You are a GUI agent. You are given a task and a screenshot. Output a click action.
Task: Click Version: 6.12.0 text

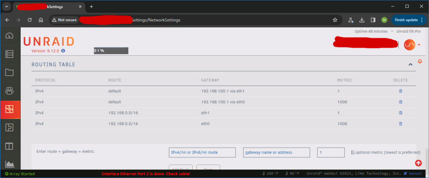coord(46,51)
